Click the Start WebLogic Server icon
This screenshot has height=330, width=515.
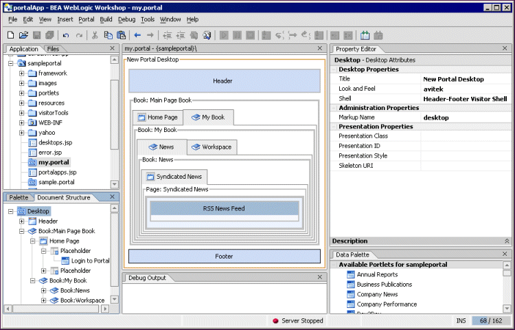[x=365, y=35]
